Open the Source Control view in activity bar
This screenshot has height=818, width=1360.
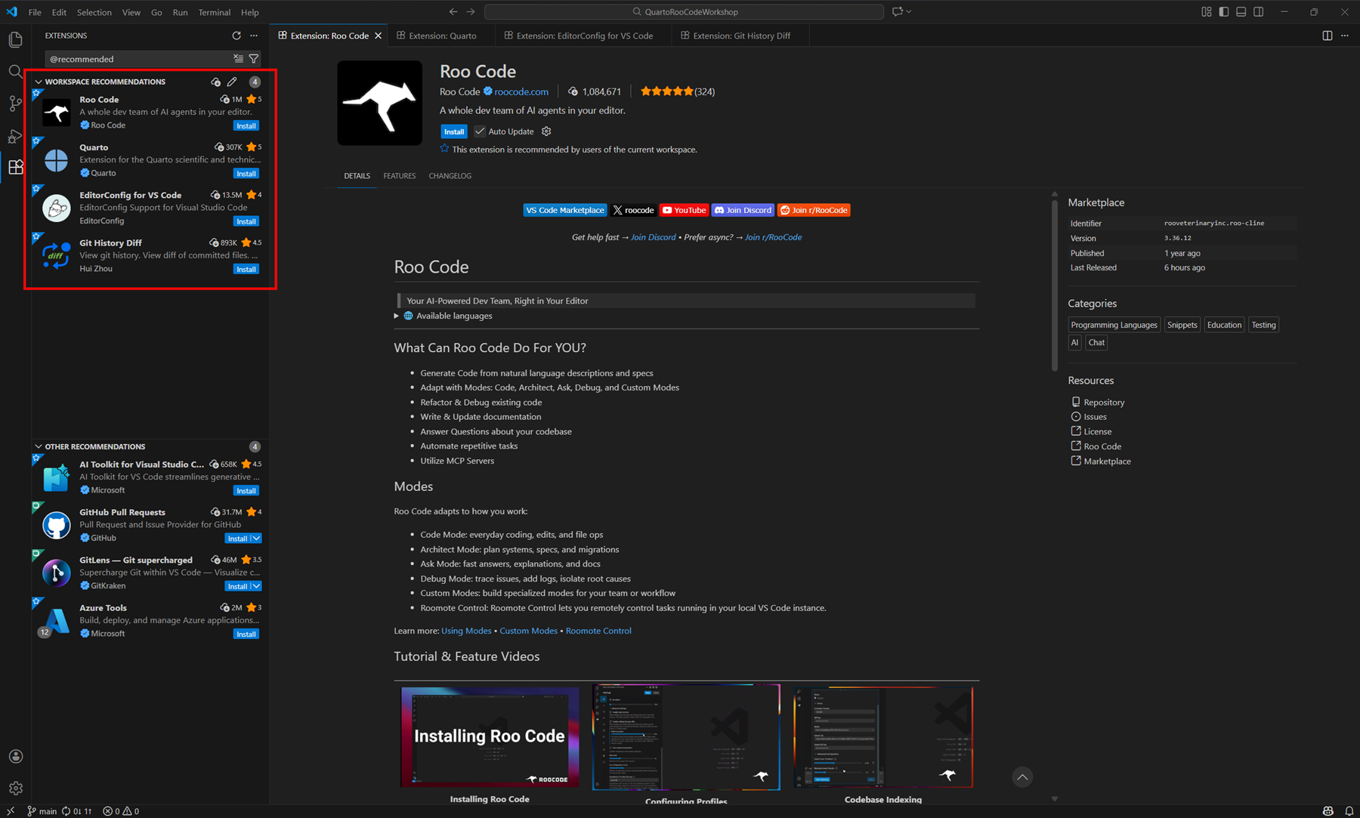tap(15, 103)
